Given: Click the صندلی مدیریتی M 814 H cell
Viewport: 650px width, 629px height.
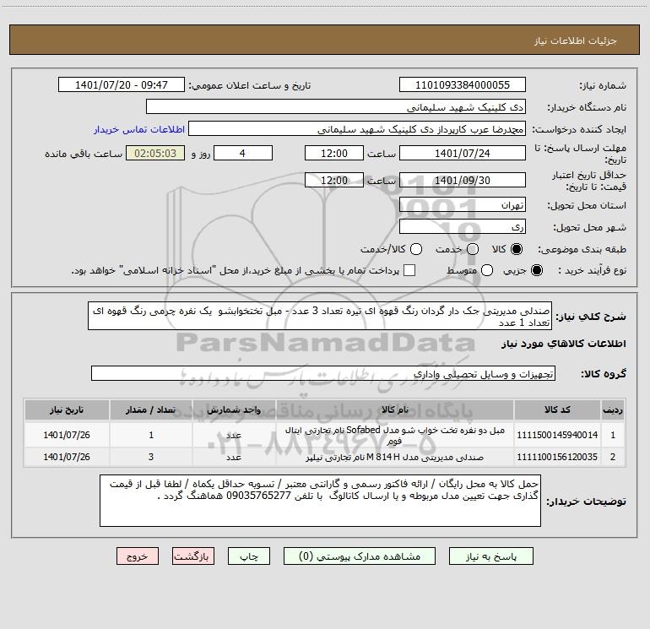Looking at the screenshot, I should (x=395, y=457).
